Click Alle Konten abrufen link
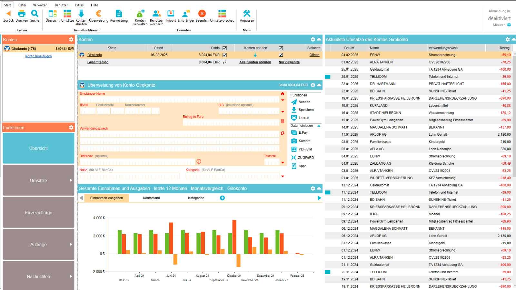Image resolution: width=516 pixels, height=290 pixels. tap(255, 62)
